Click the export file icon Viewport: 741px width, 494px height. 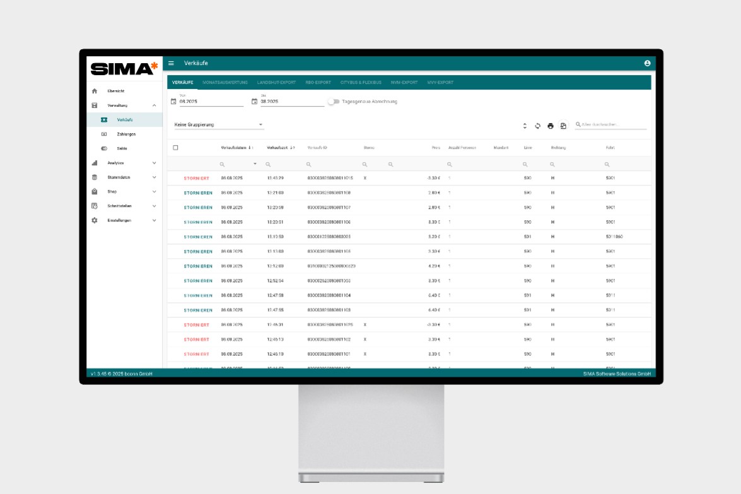(x=563, y=126)
